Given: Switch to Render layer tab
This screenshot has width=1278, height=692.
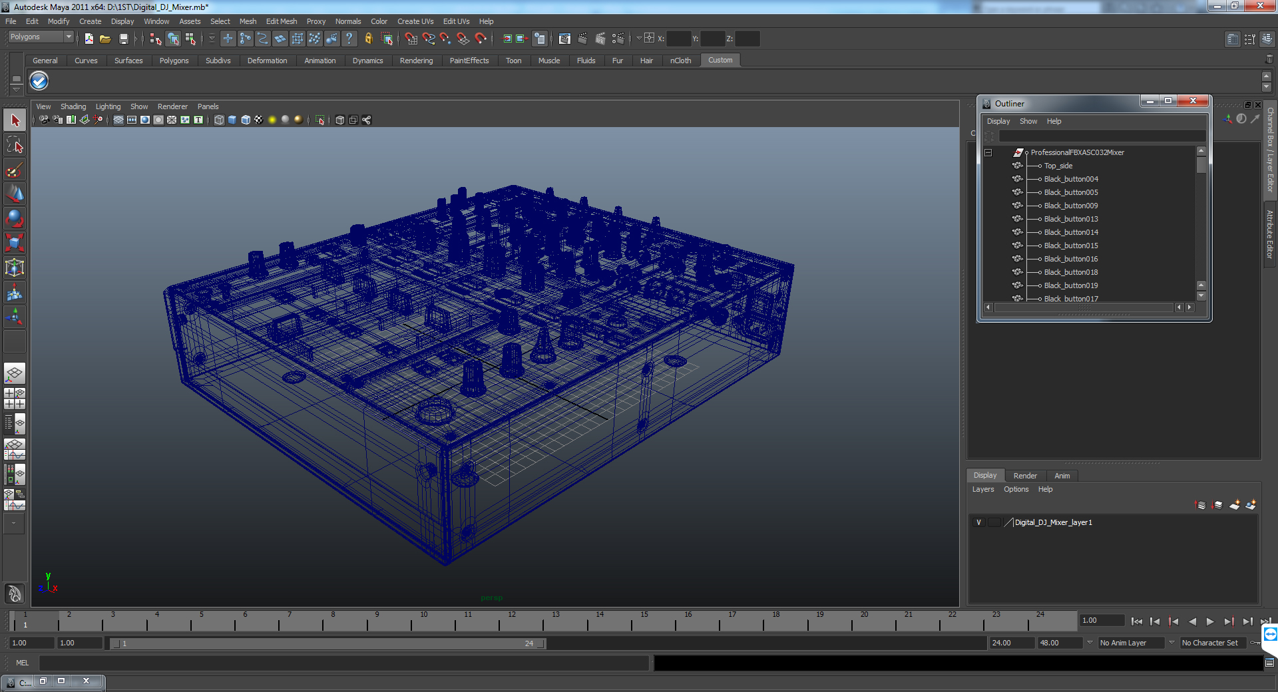Looking at the screenshot, I should (1025, 476).
